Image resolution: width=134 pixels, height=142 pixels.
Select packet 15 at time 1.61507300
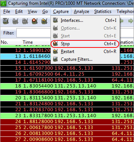[x=67, y=68]
